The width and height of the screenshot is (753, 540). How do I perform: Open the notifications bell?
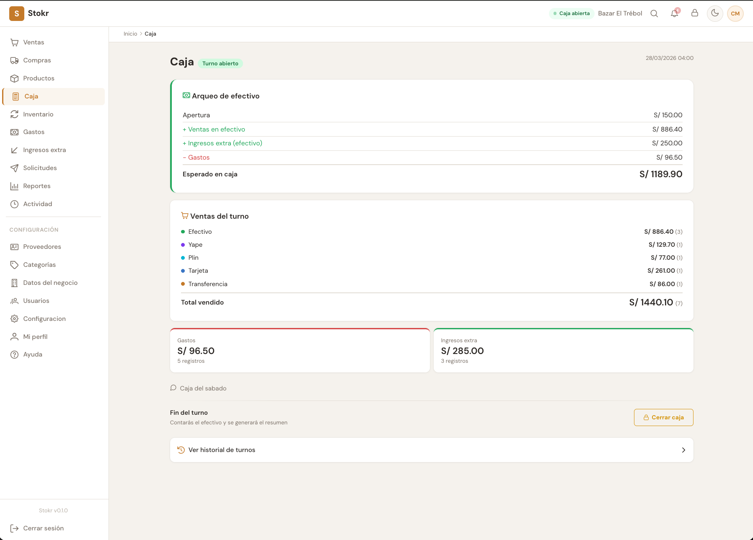tap(674, 13)
